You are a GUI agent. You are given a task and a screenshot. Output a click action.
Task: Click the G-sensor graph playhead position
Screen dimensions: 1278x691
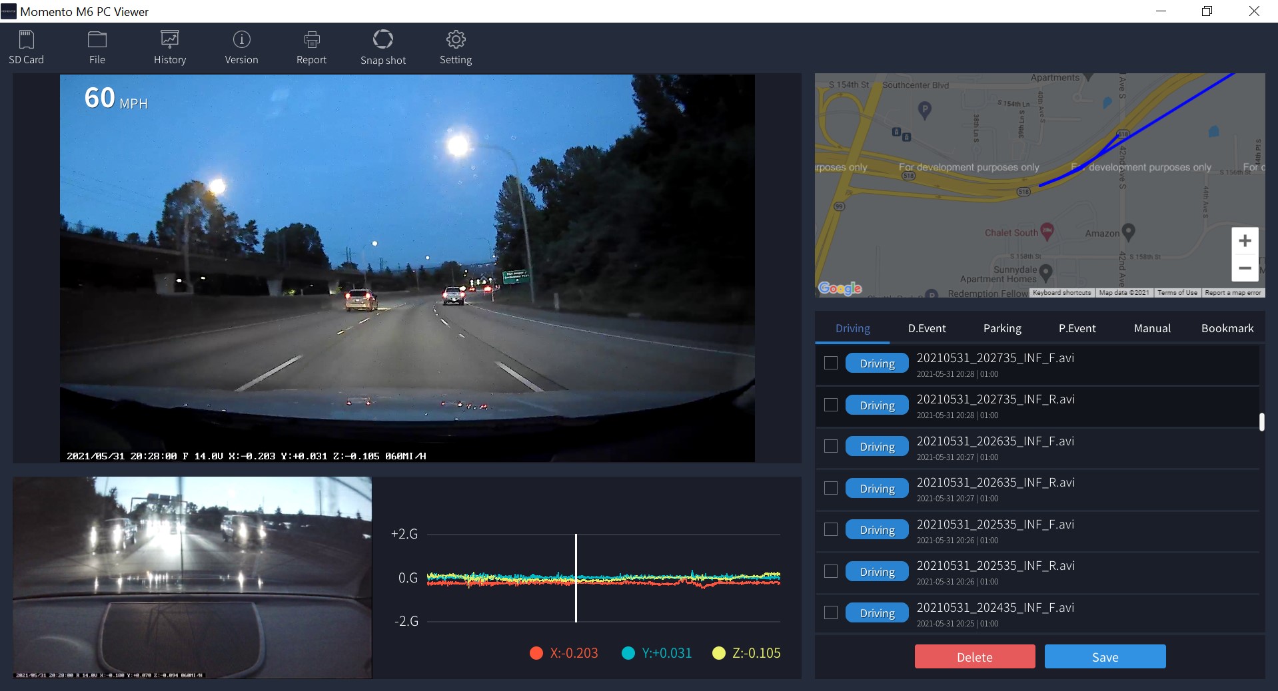coord(576,577)
